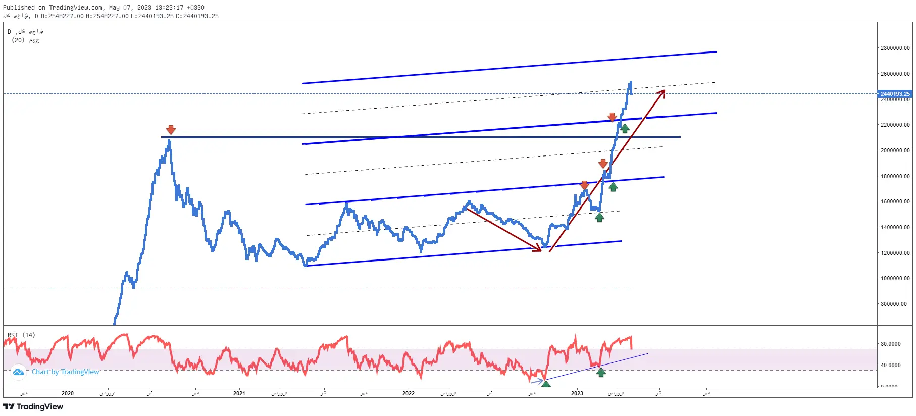Click the current price label 2440193.25
The height and width of the screenshot is (416, 916).
[895, 94]
